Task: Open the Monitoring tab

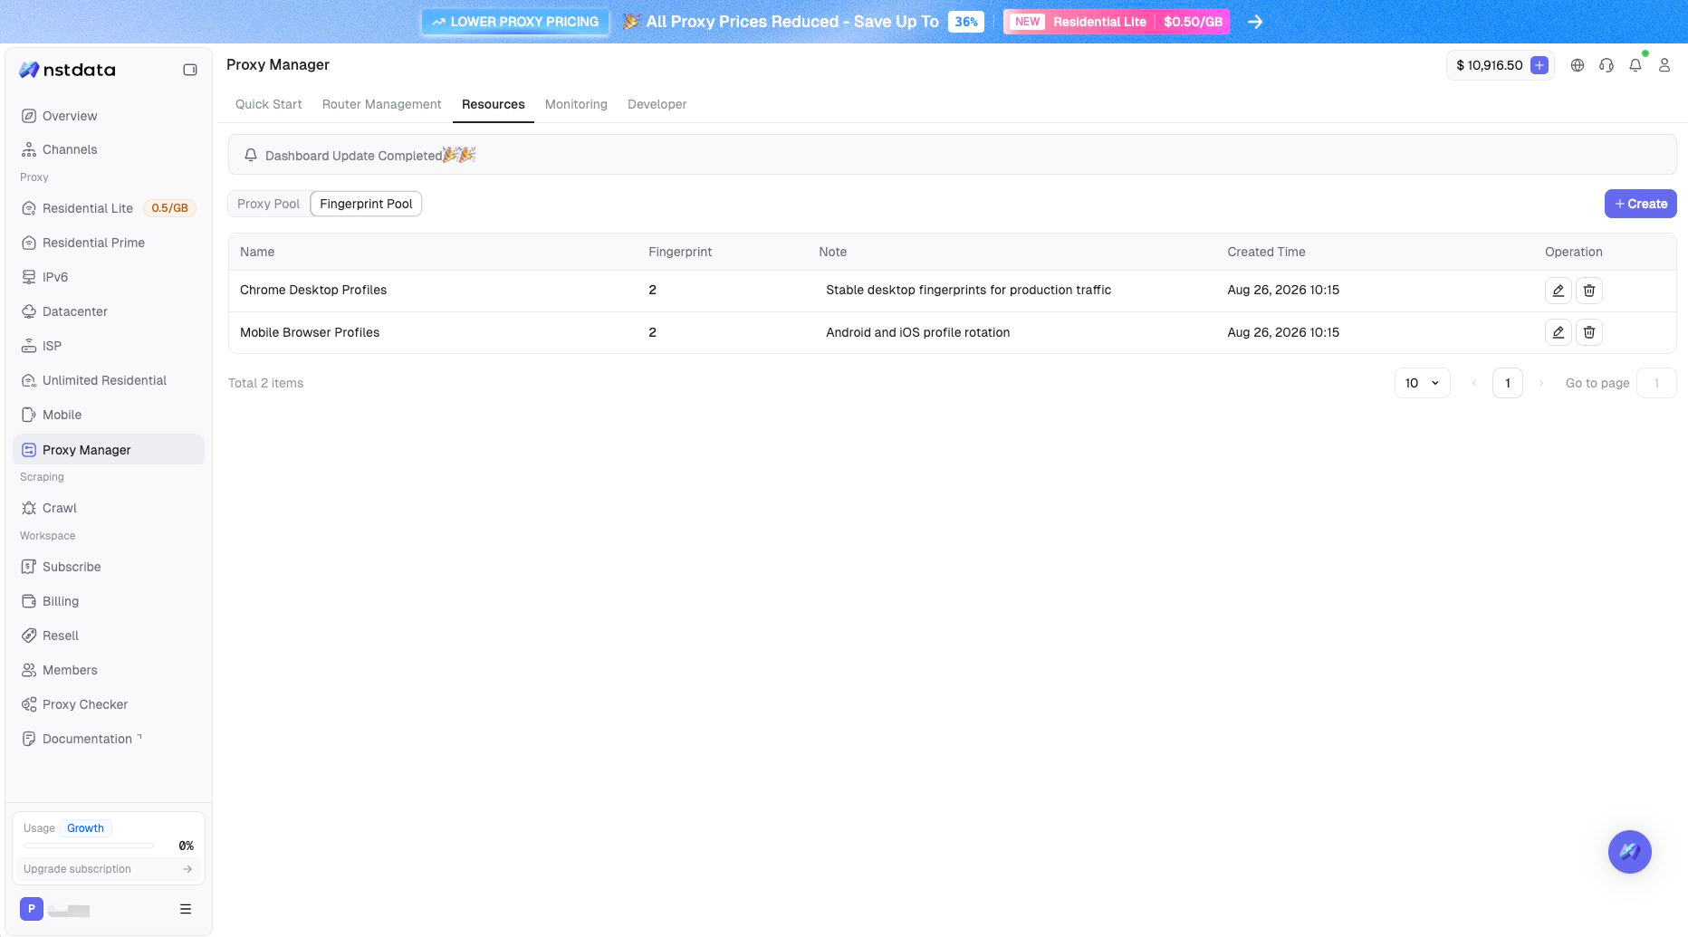Action: [576, 104]
